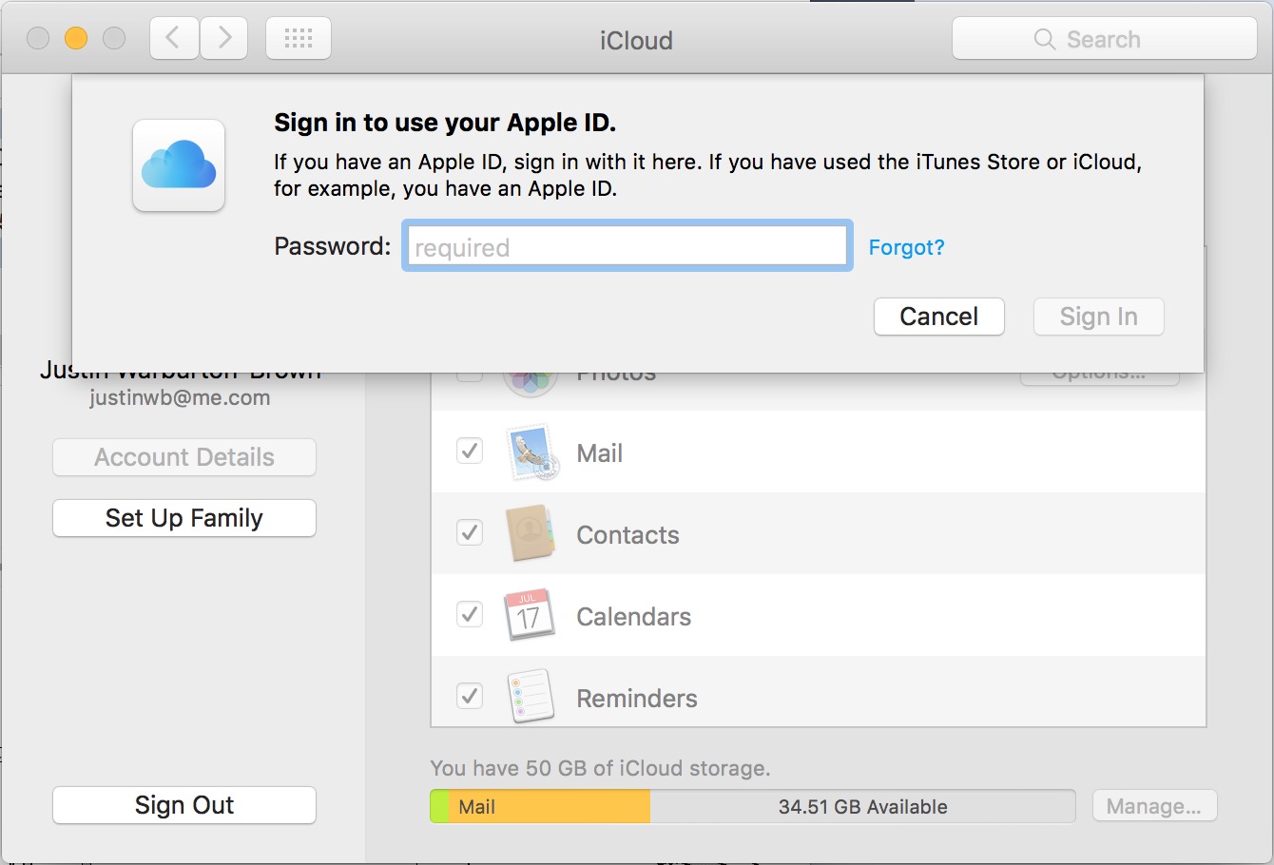Focus the Password input field
Image resolution: width=1274 pixels, height=865 pixels.
pos(627,247)
